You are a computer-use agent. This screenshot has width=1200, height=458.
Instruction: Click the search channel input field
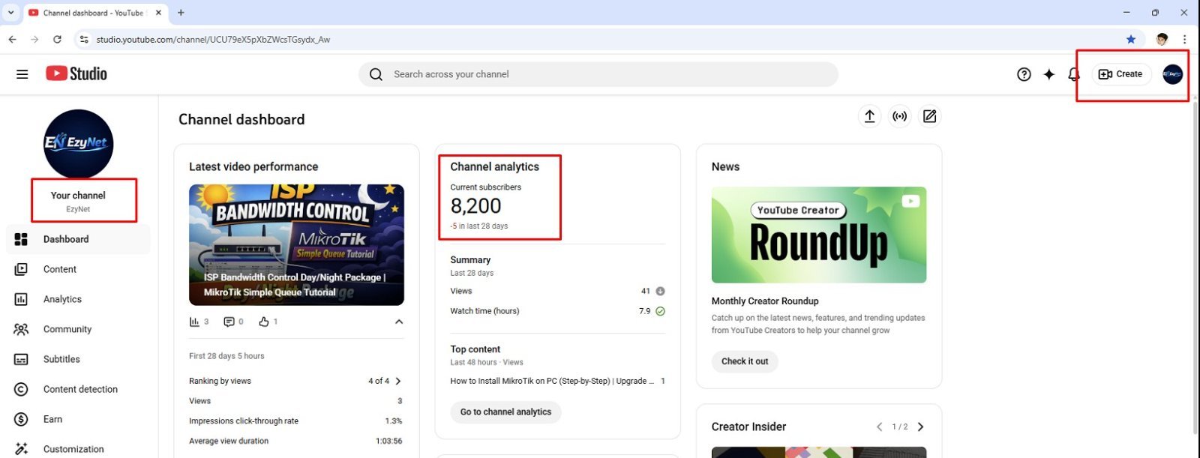598,74
